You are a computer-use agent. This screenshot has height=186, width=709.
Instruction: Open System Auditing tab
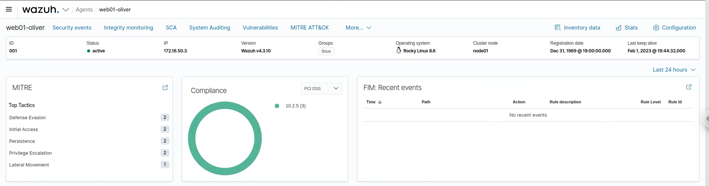click(x=210, y=28)
